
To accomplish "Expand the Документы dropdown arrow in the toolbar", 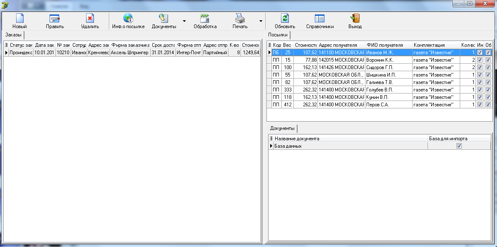I will 184,21.
